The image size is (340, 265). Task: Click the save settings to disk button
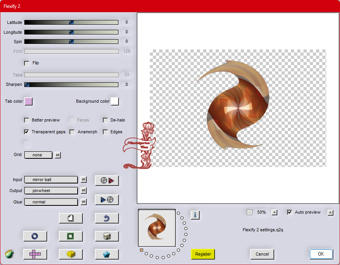click(x=107, y=200)
